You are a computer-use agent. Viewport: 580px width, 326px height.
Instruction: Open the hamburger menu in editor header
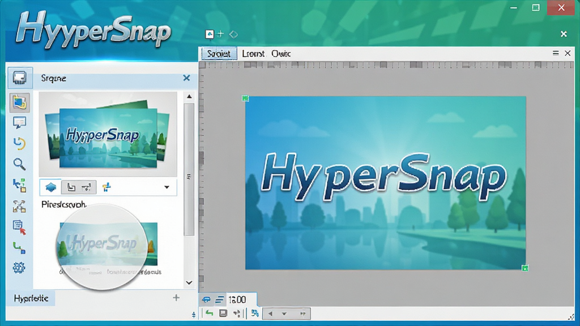[556, 53]
